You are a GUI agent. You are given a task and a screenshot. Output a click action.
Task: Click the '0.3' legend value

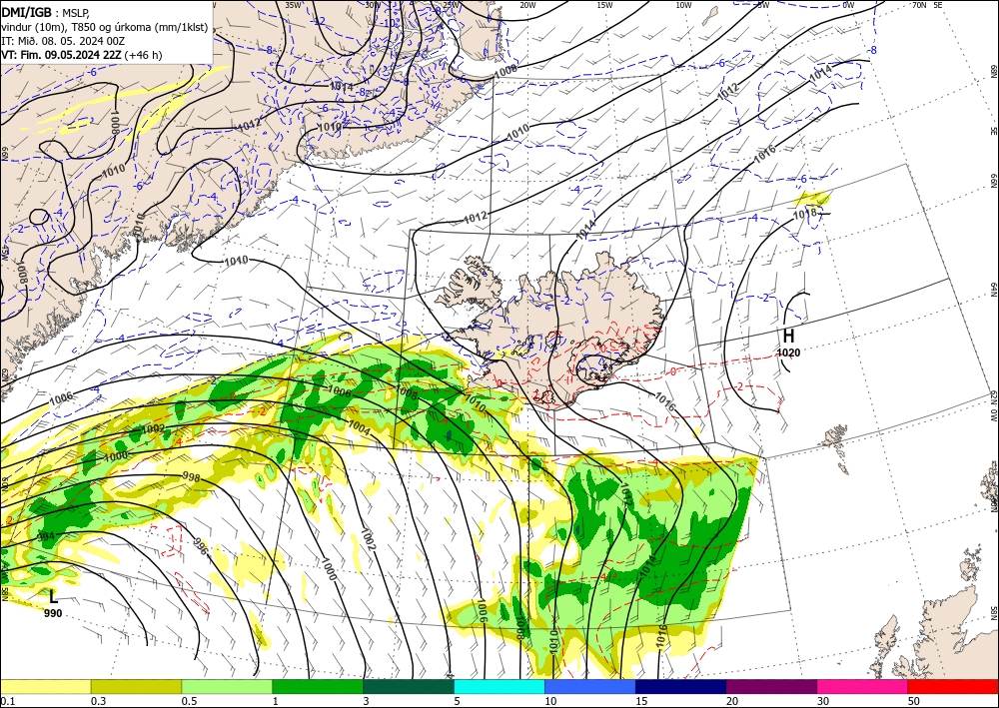pyautogui.click(x=98, y=701)
